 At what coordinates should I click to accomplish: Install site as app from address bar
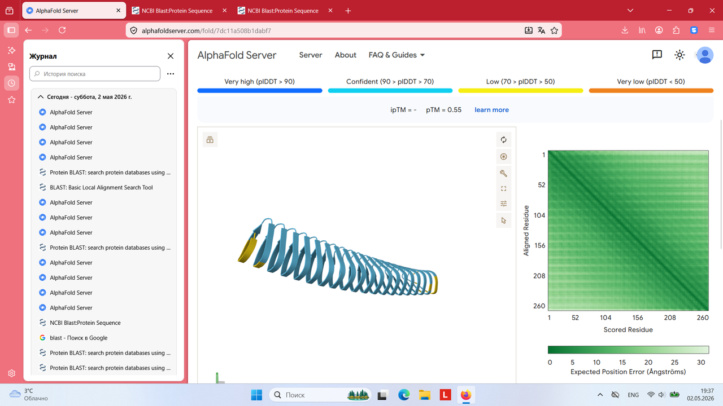tap(528, 30)
